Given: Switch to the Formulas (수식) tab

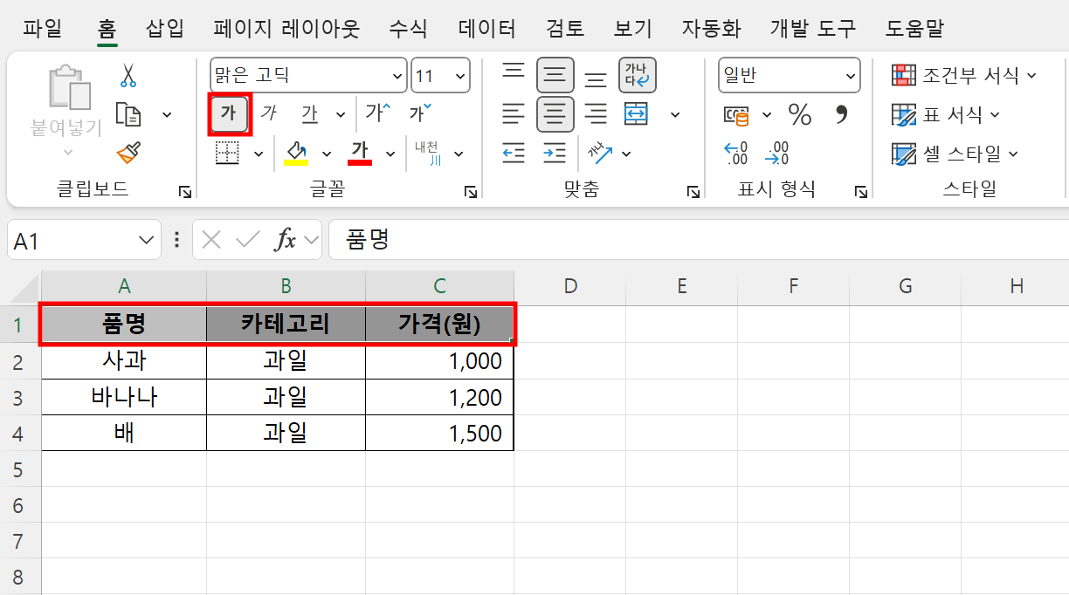Looking at the screenshot, I should [408, 28].
